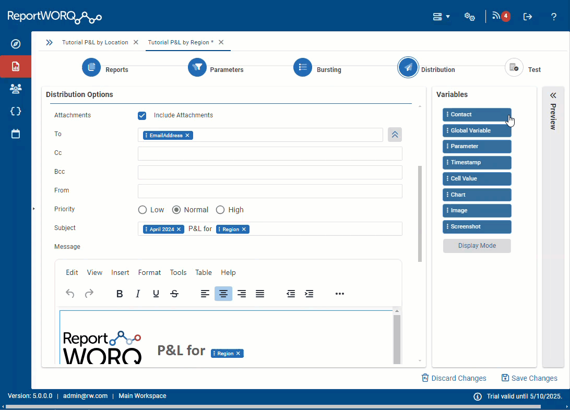Open the calendar scheduler sidebar icon

pos(16,134)
